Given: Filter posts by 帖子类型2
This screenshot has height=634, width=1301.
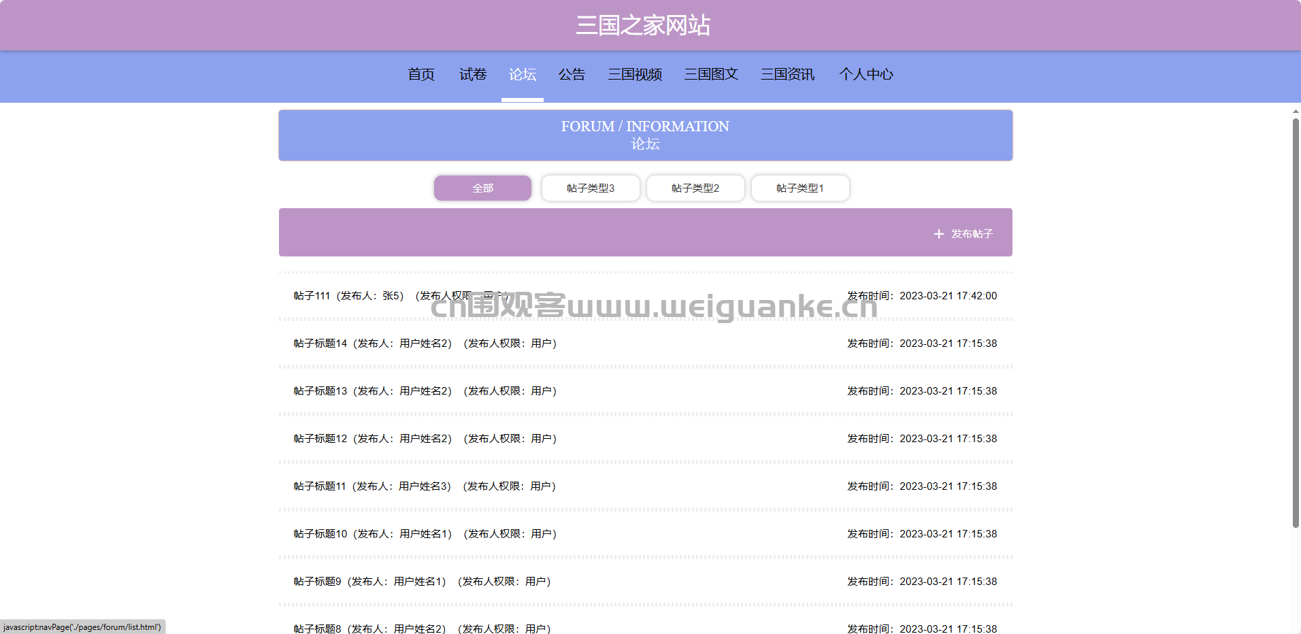Looking at the screenshot, I should pyautogui.click(x=695, y=188).
